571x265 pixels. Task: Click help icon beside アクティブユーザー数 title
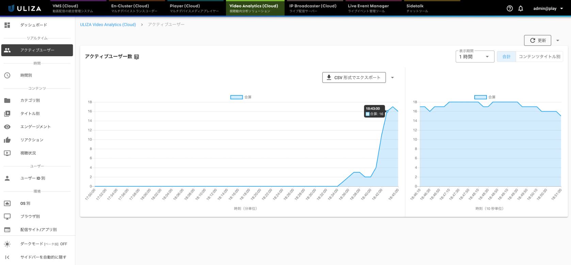click(137, 57)
